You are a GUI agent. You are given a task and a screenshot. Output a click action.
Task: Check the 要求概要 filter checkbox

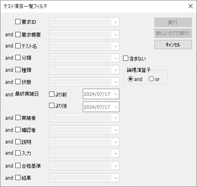(18, 35)
